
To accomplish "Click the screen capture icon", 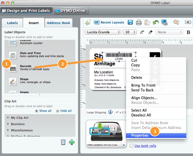I will (x=164, y=22).
